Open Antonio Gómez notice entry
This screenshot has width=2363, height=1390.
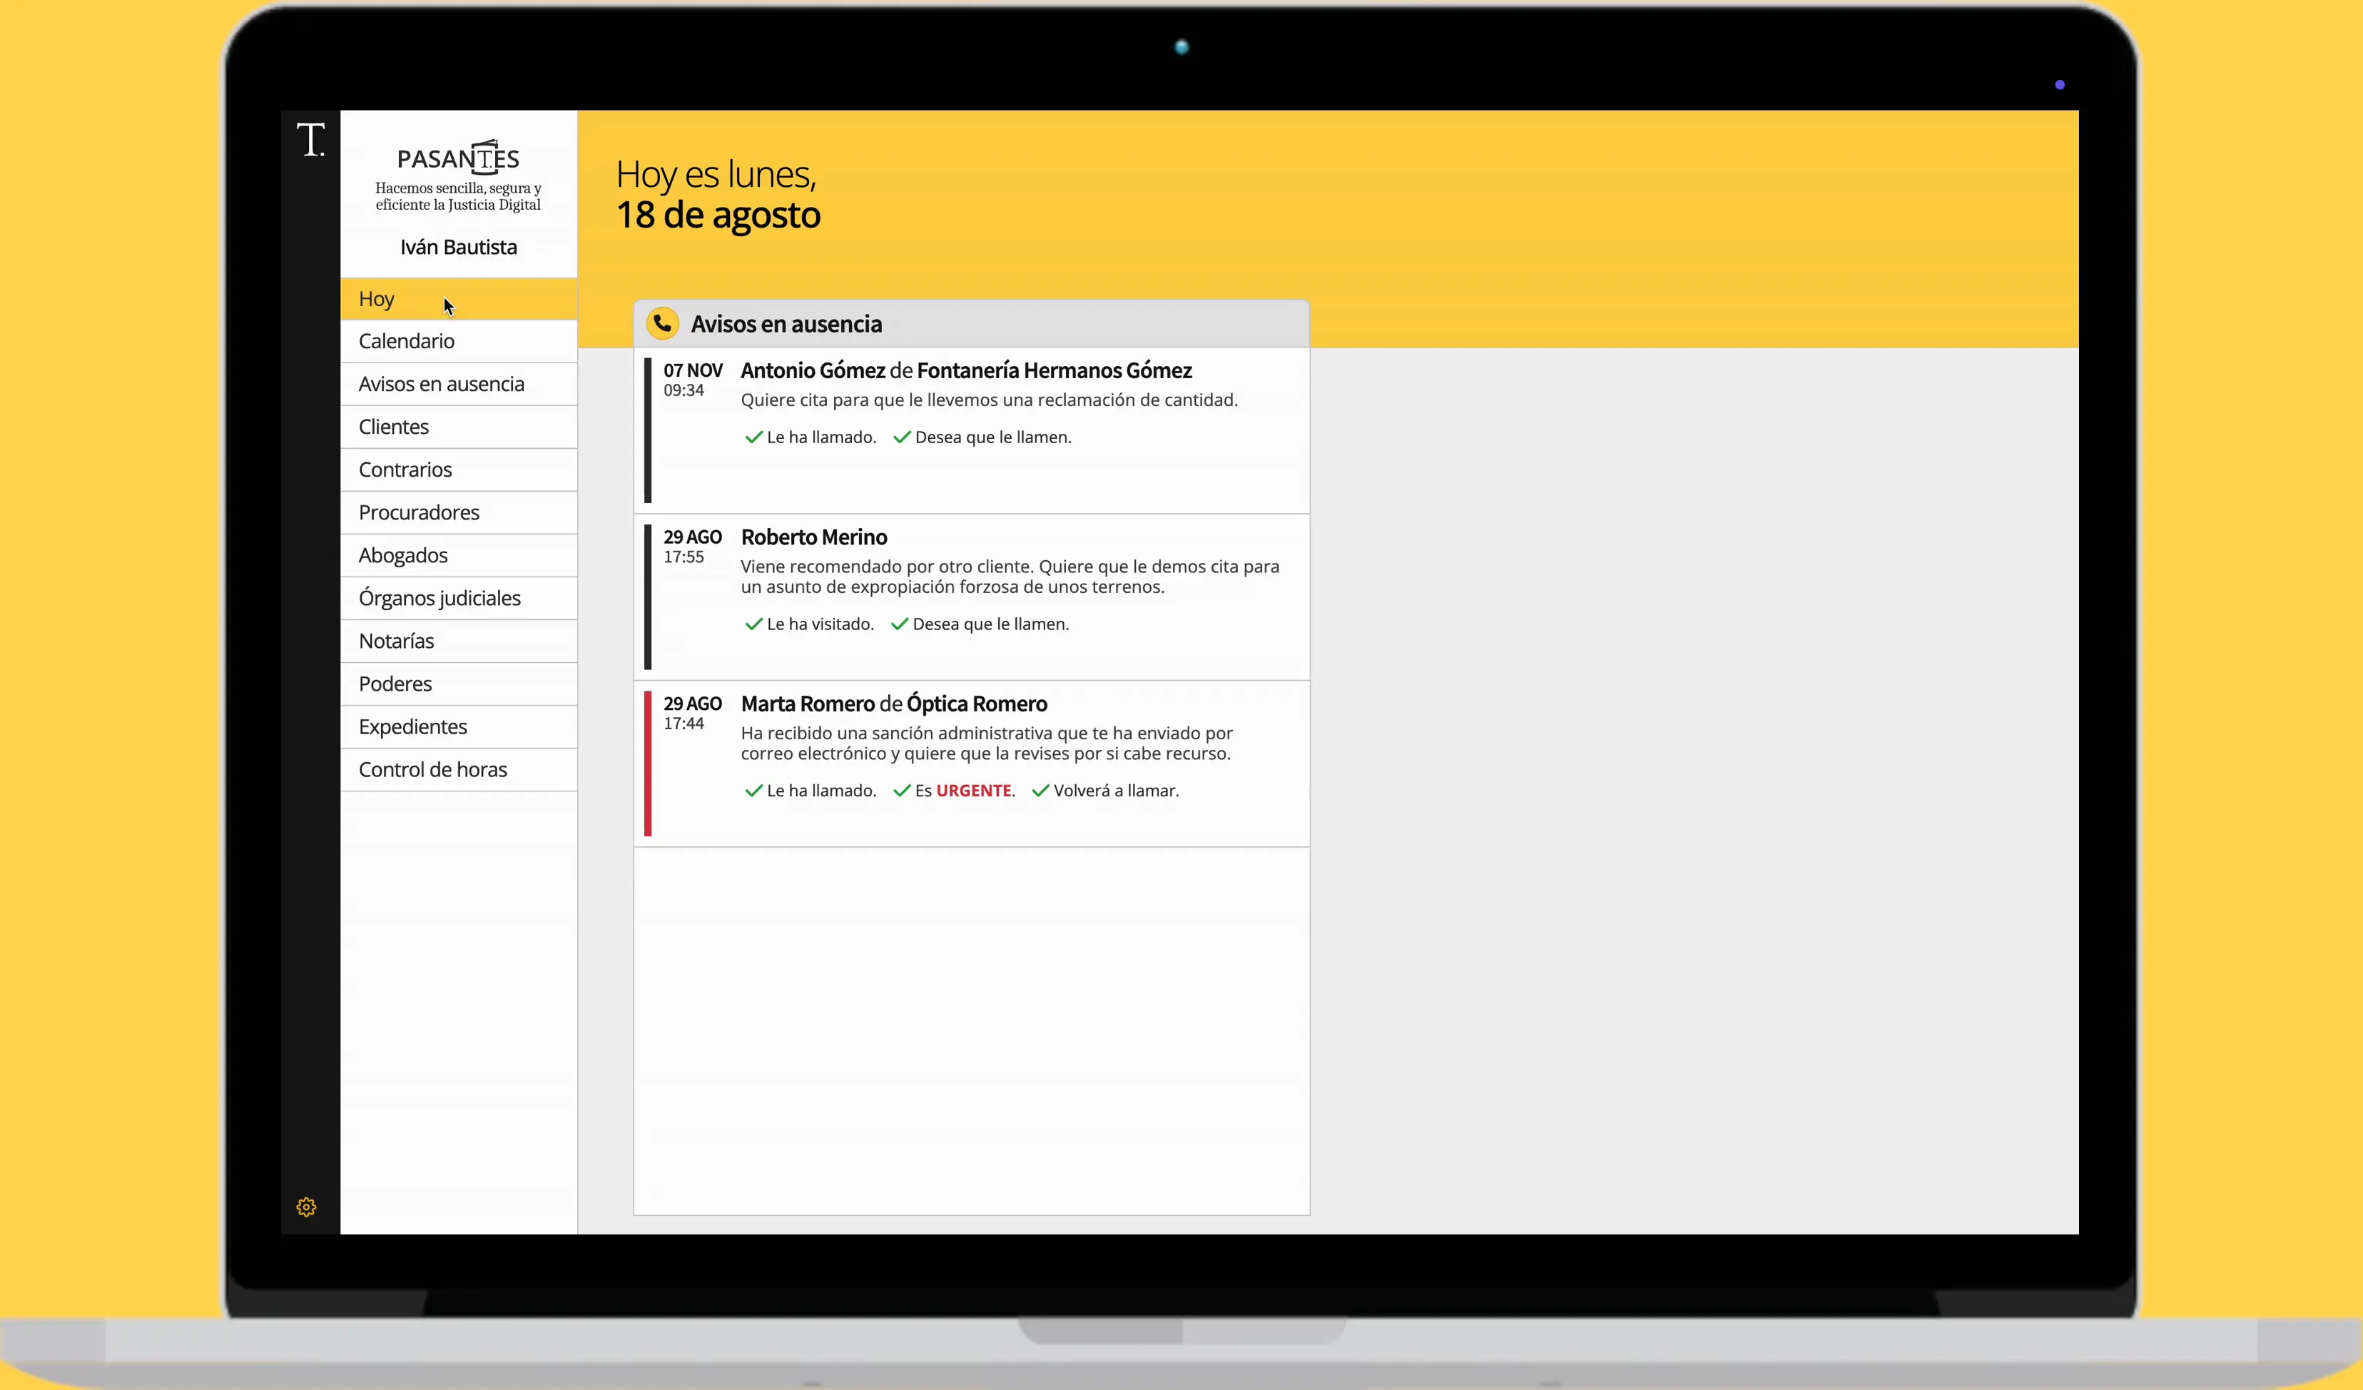(x=966, y=372)
